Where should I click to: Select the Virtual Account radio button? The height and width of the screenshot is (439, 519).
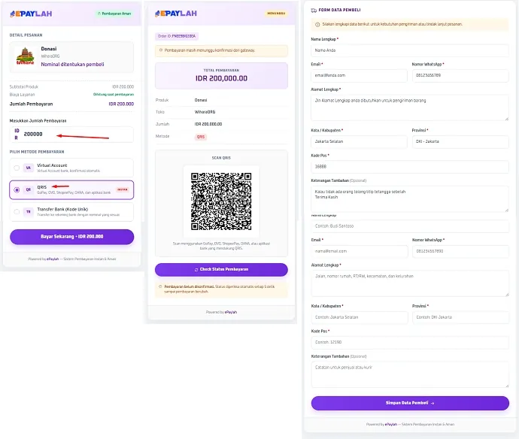coord(17,168)
